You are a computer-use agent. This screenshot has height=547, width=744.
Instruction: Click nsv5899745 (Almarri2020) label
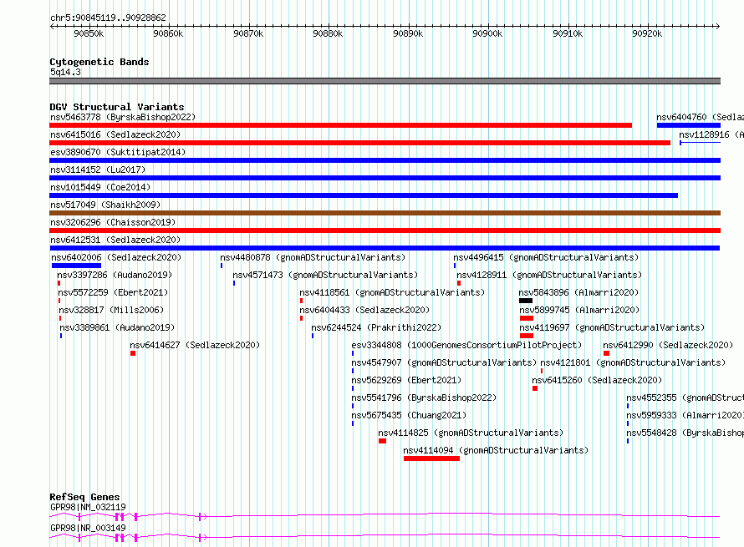pos(579,310)
